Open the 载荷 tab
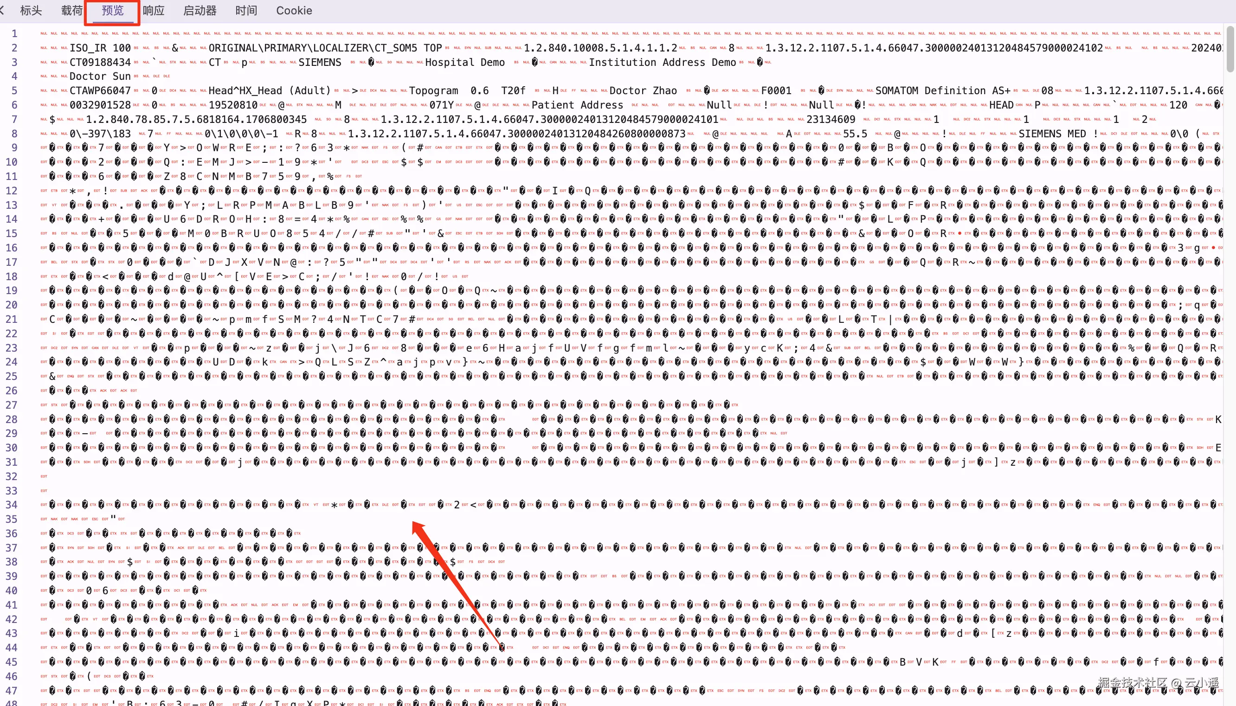The image size is (1236, 706). click(72, 11)
